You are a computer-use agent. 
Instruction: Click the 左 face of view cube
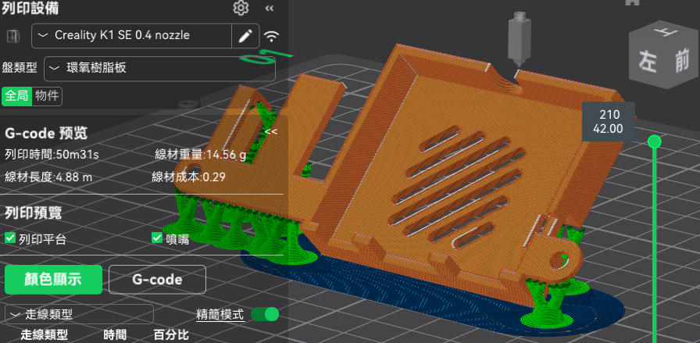(648, 62)
